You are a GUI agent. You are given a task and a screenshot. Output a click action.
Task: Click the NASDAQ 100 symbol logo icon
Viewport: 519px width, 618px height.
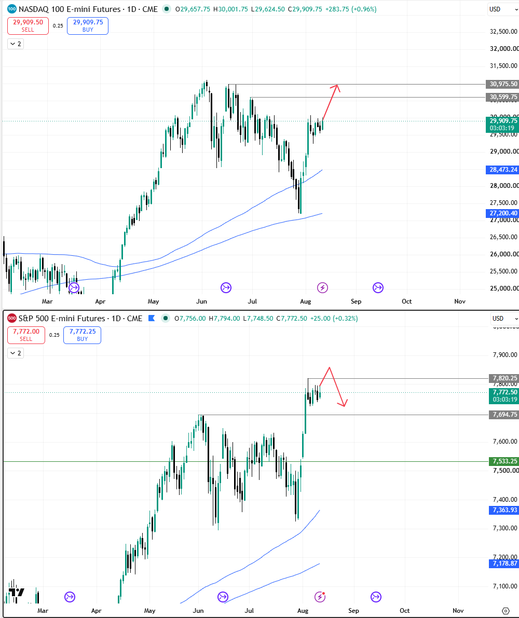[x=12, y=9]
